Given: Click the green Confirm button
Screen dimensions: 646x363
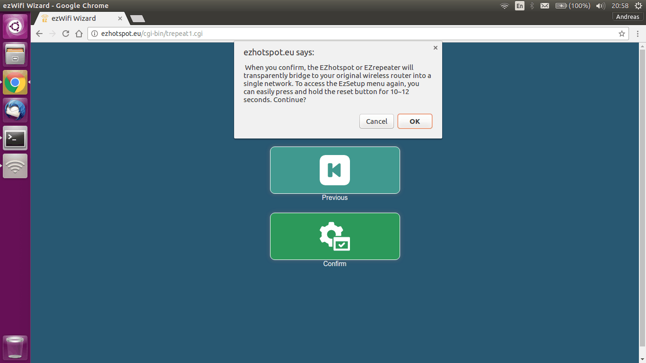Looking at the screenshot, I should pyautogui.click(x=335, y=236).
